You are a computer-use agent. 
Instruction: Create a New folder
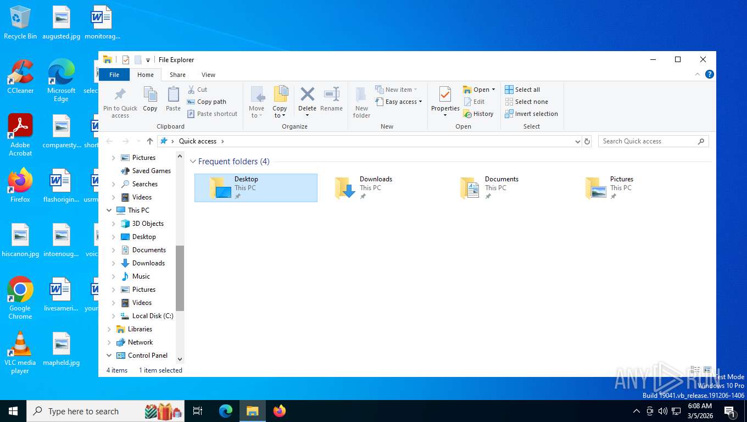point(361,102)
